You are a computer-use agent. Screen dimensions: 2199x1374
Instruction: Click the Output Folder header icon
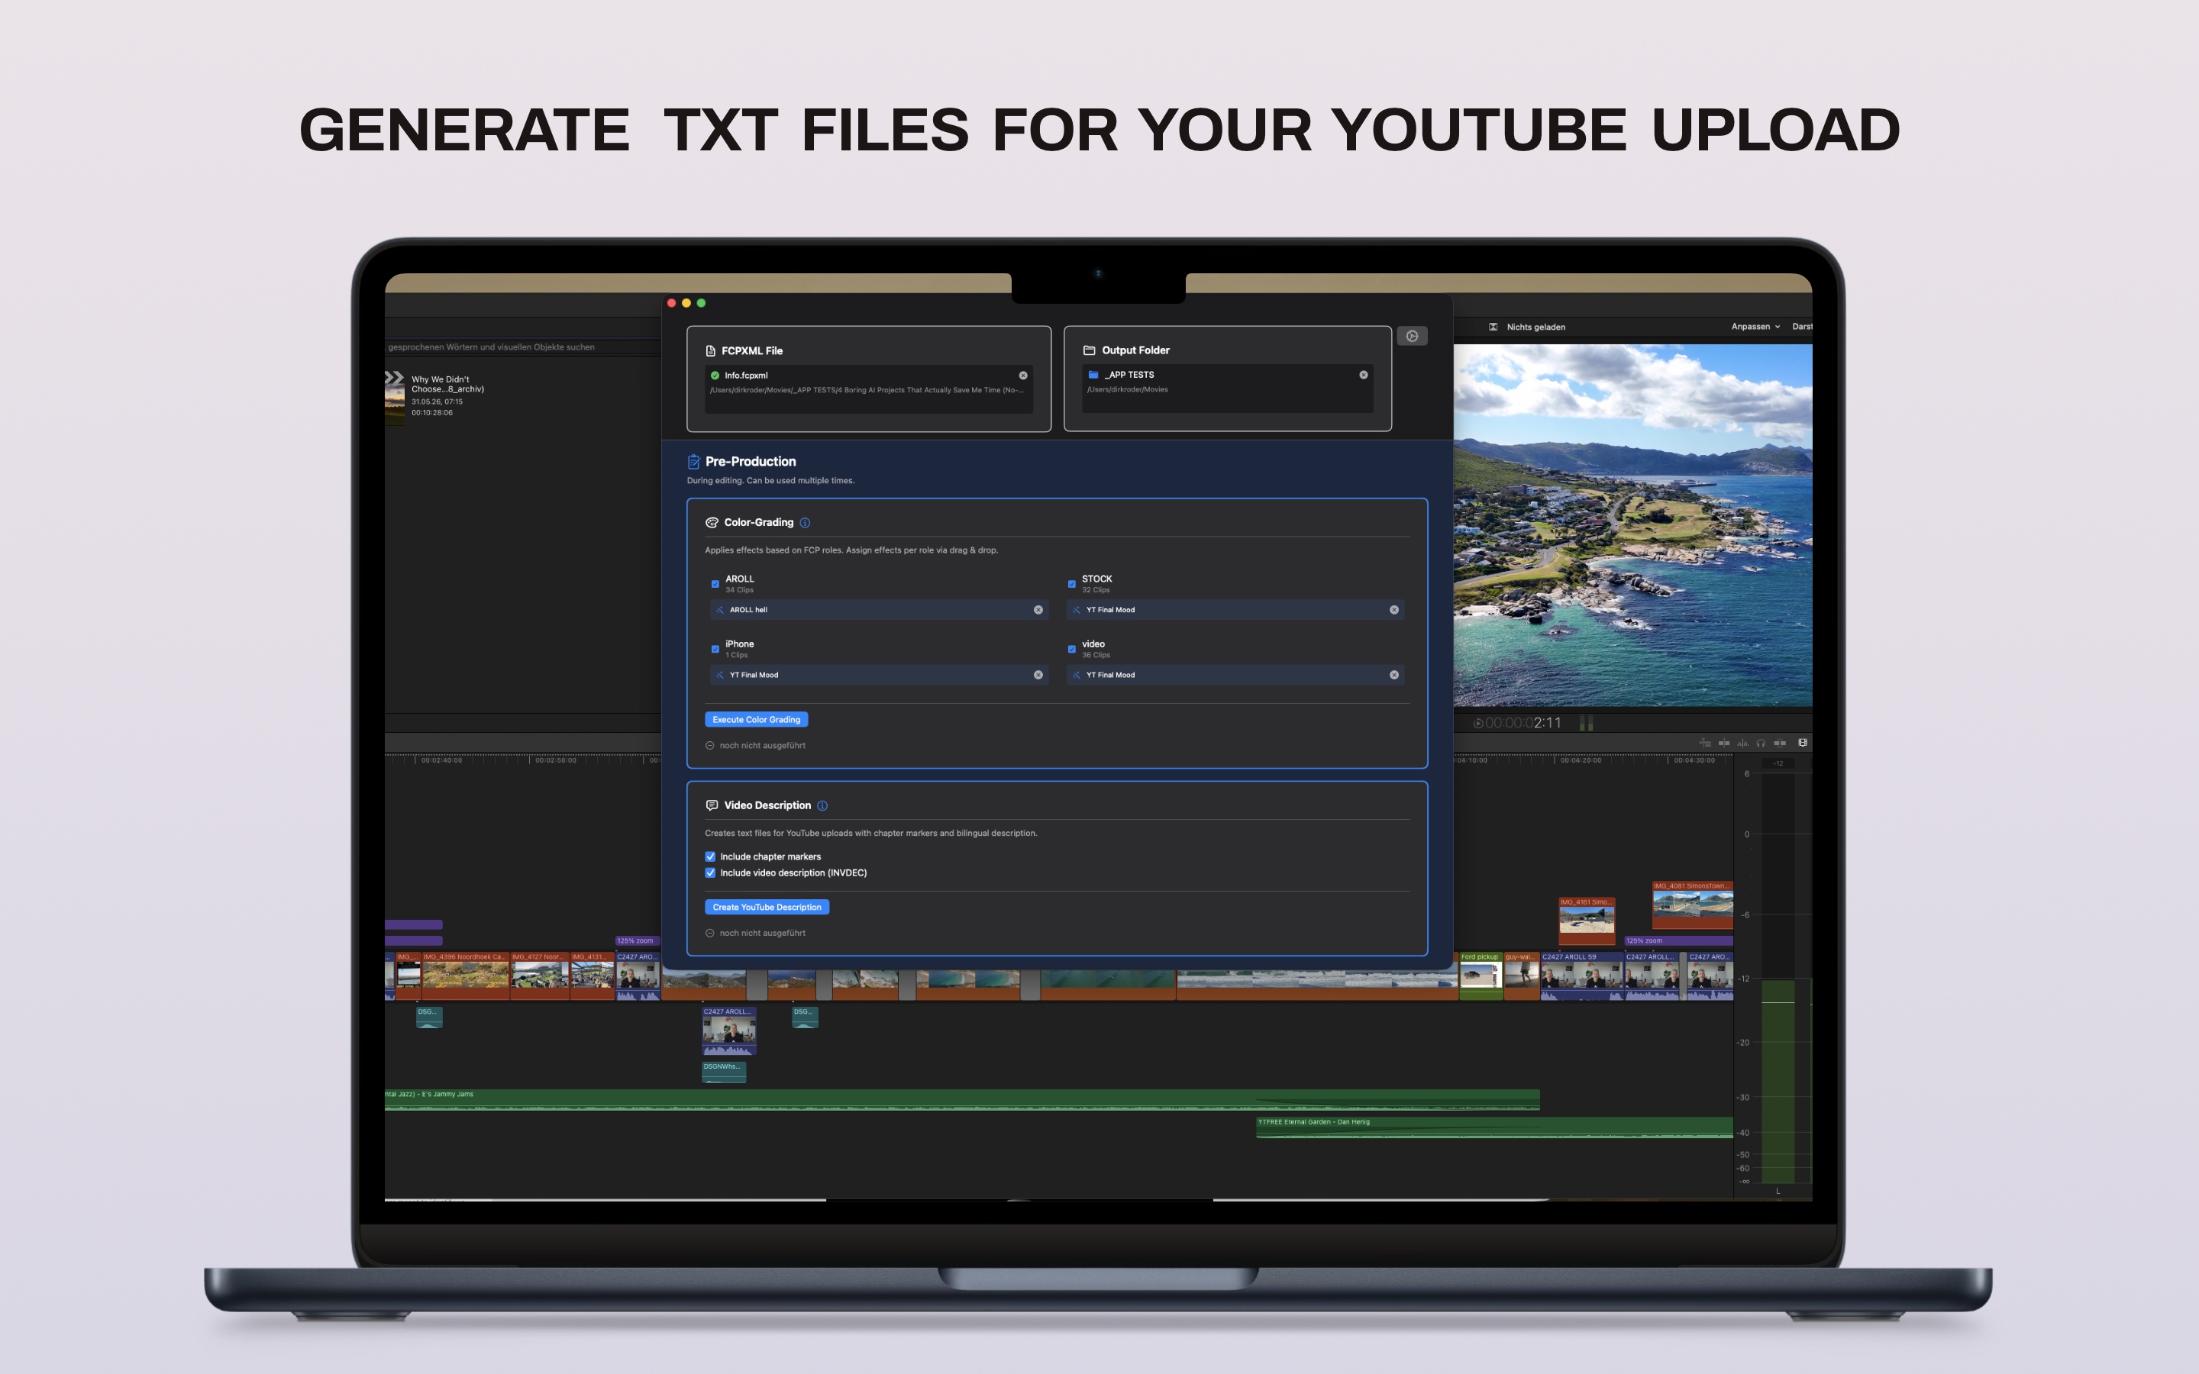[1089, 350]
